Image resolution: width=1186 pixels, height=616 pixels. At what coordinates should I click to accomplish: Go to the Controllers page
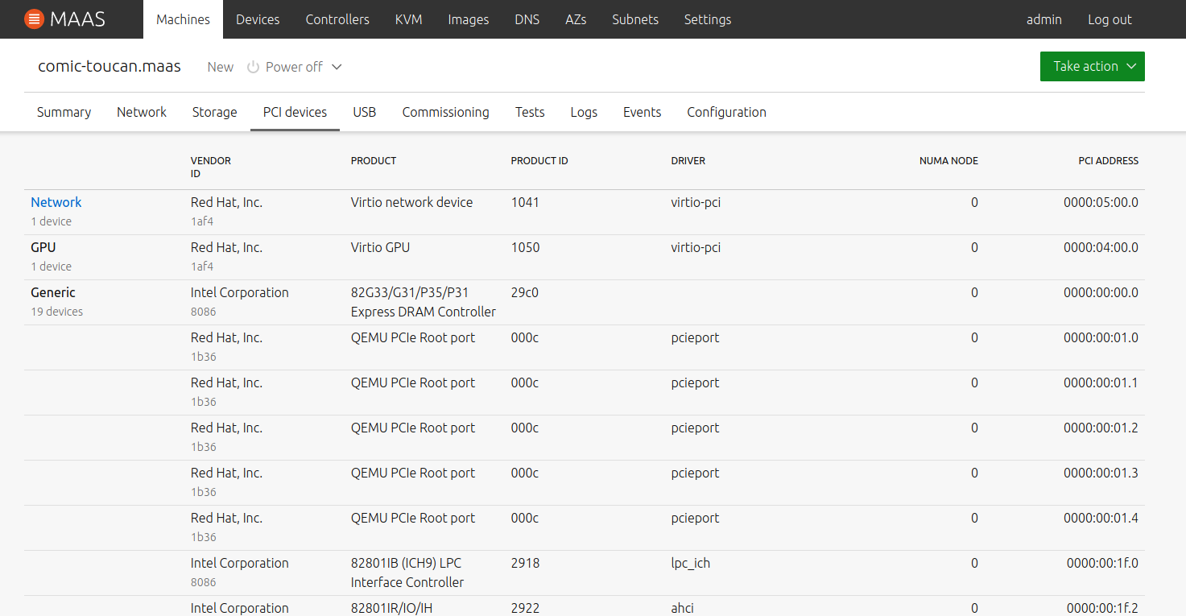point(337,19)
